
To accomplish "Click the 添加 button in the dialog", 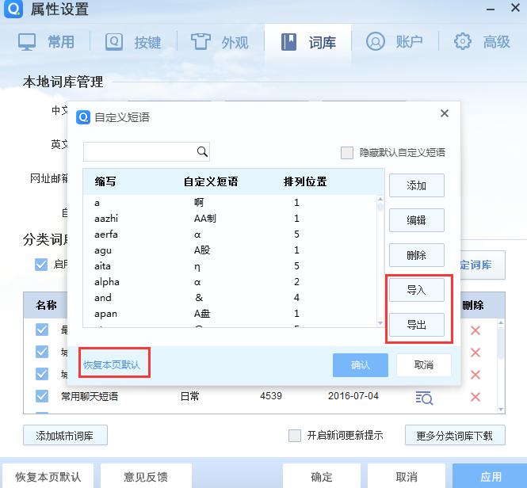I will tap(416, 185).
